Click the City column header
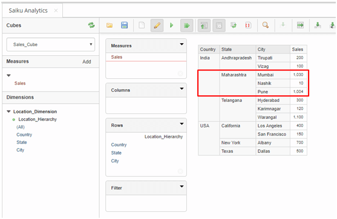The height and width of the screenshot is (219, 337). coord(273,49)
